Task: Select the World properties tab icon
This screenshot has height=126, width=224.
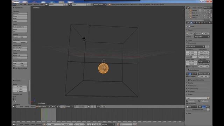Action: (x=197, y=23)
